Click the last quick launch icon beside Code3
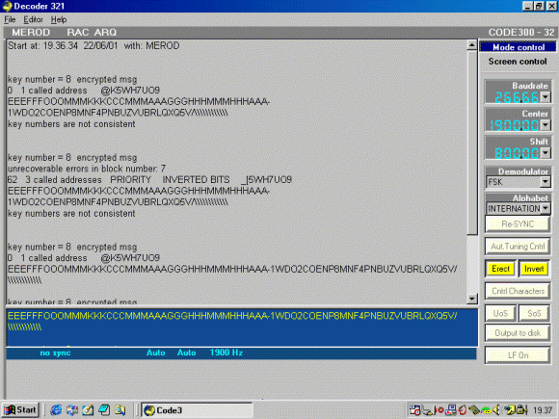This screenshot has width=559, height=419. coord(120,410)
